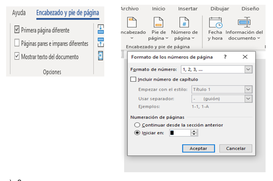273x181 pixels.
Task: Click inside the Iniciar en field
Action: click(x=179, y=133)
